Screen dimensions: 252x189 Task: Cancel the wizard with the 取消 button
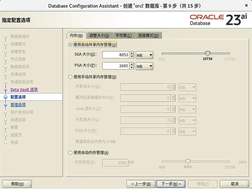(x=234, y=183)
